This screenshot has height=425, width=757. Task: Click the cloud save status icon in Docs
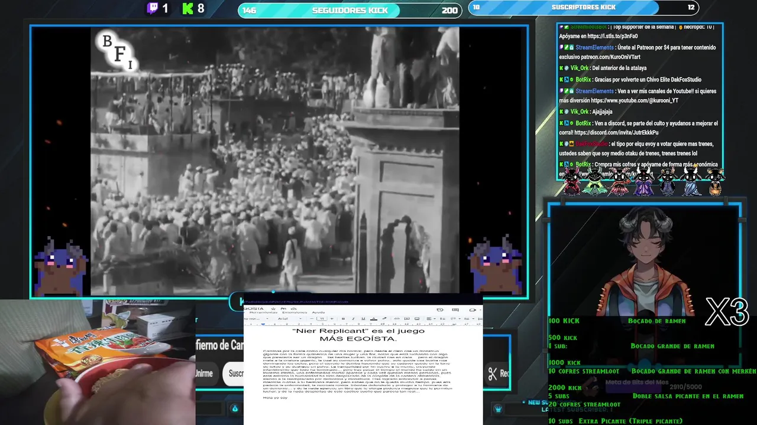pyautogui.click(x=293, y=309)
